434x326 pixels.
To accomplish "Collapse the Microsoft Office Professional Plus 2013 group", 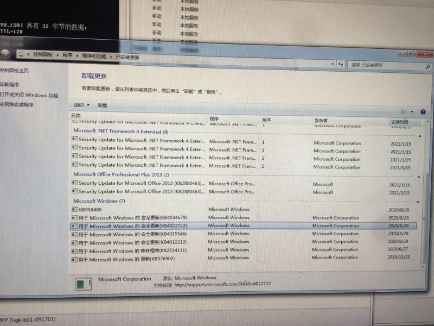I will coord(419,177).
